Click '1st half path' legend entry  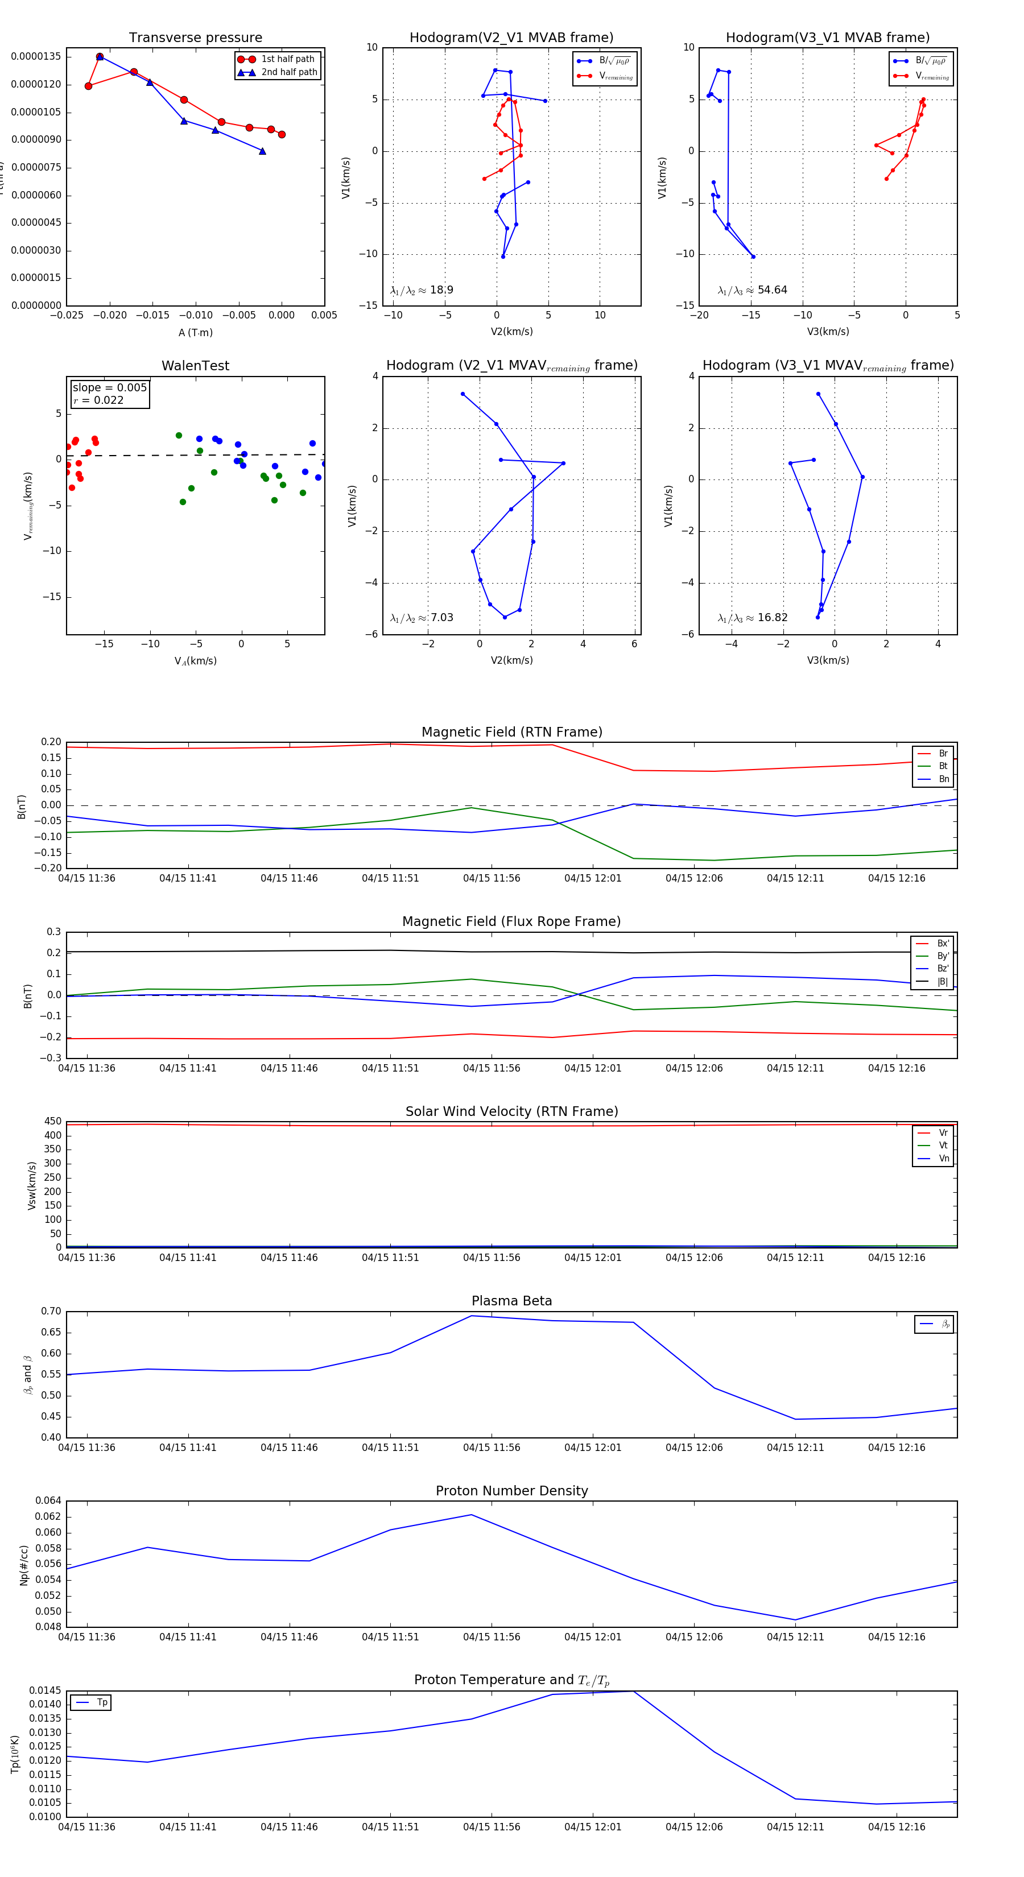tap(277, 59)
